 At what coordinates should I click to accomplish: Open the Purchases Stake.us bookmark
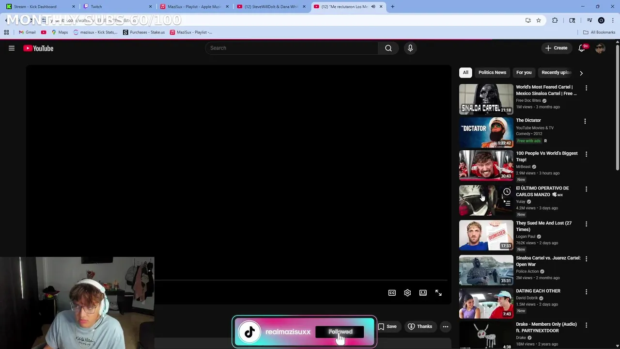pyautogui.click(x=144, y=32)
